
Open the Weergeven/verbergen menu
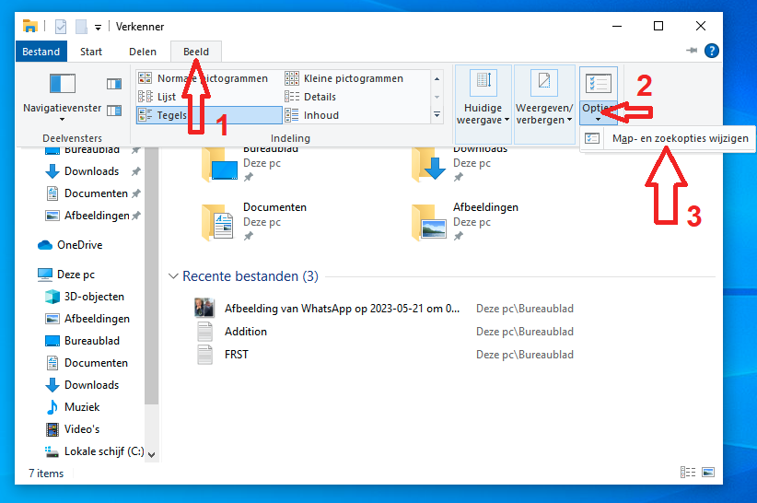point(543,102)
